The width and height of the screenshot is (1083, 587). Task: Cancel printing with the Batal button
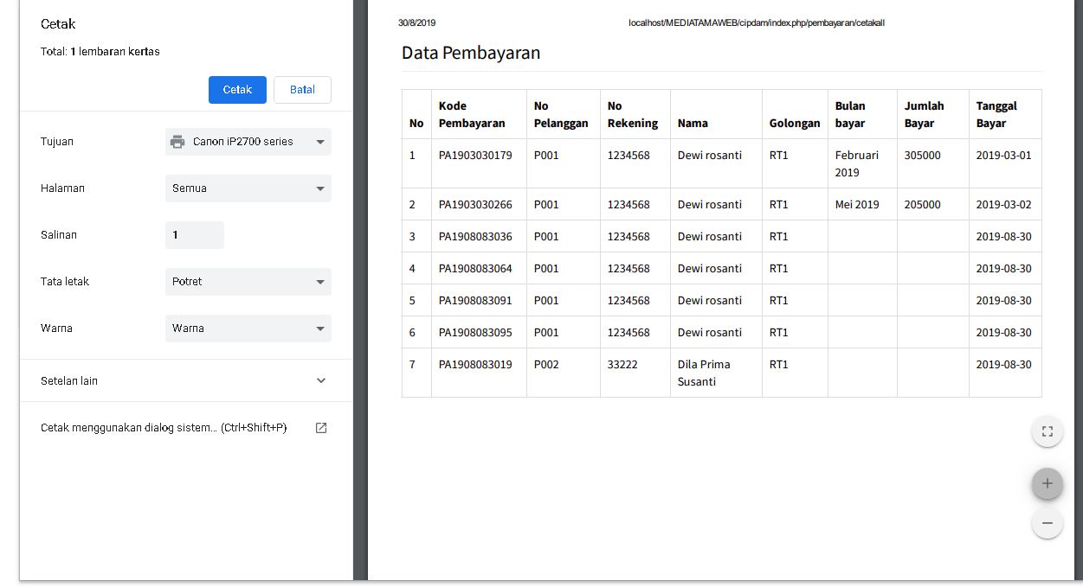point(302,90)
